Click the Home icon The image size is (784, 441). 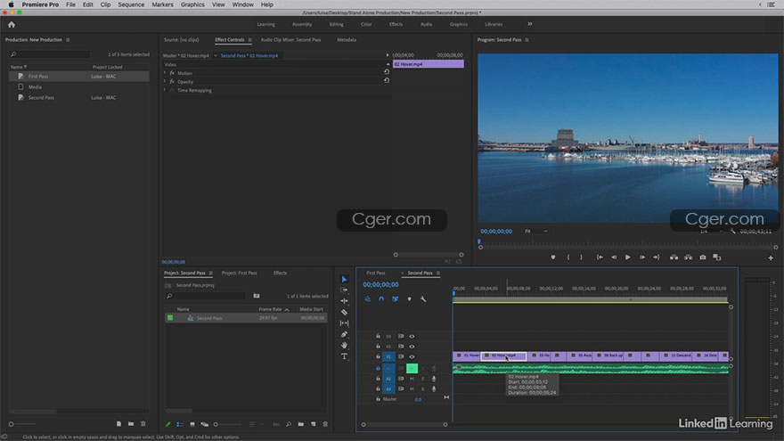tap(12, 25)
